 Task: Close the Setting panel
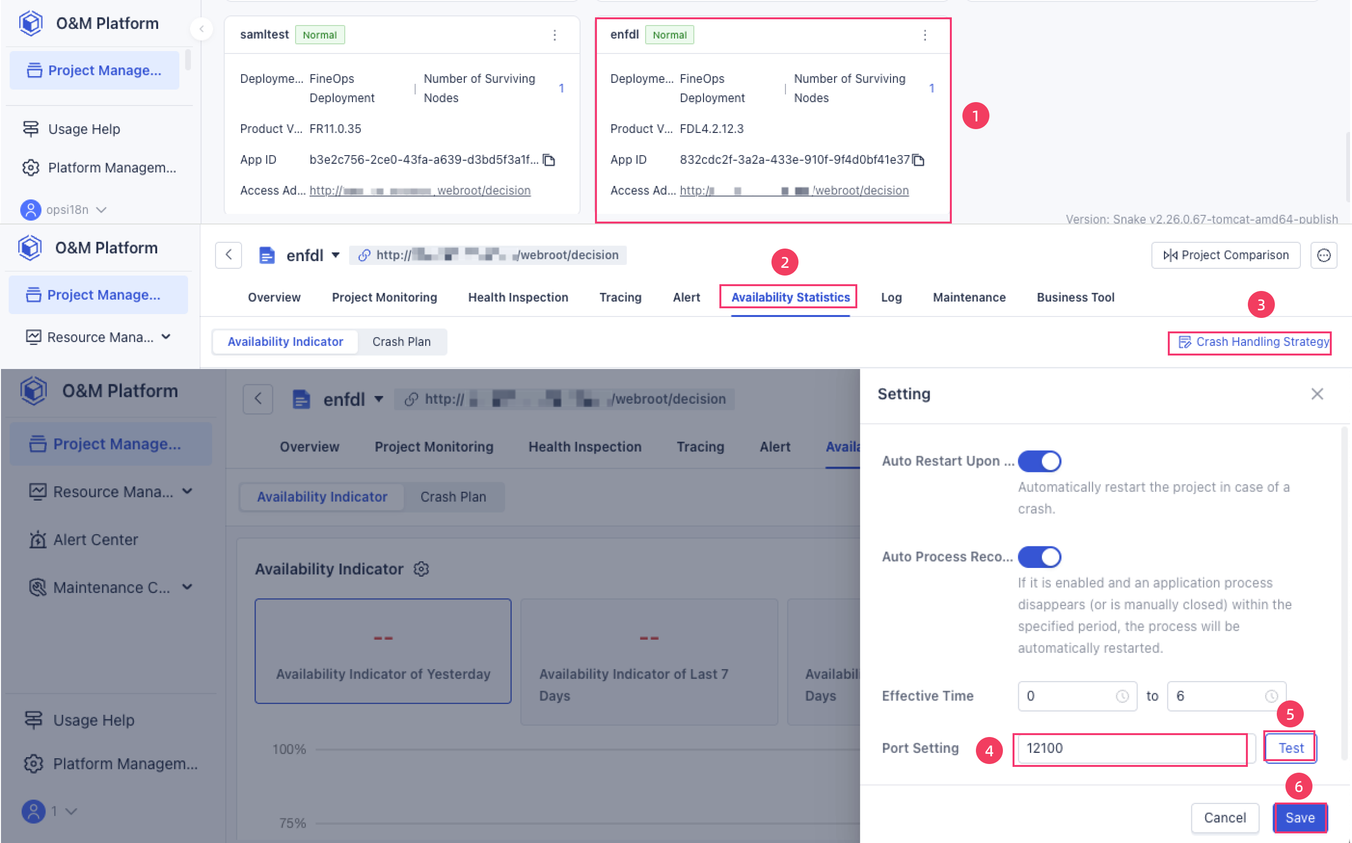[1317, 394]
